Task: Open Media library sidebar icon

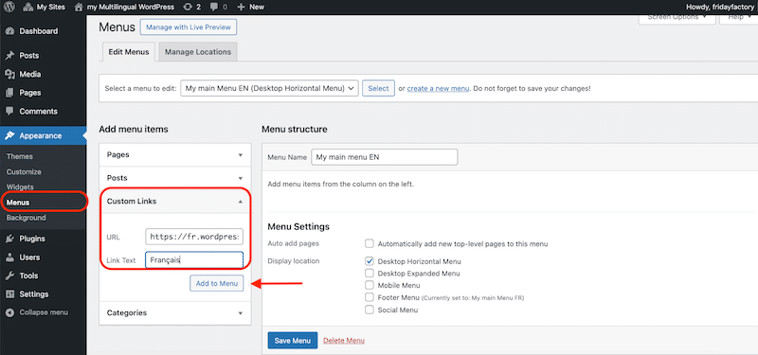Action: tap(9, 75)
